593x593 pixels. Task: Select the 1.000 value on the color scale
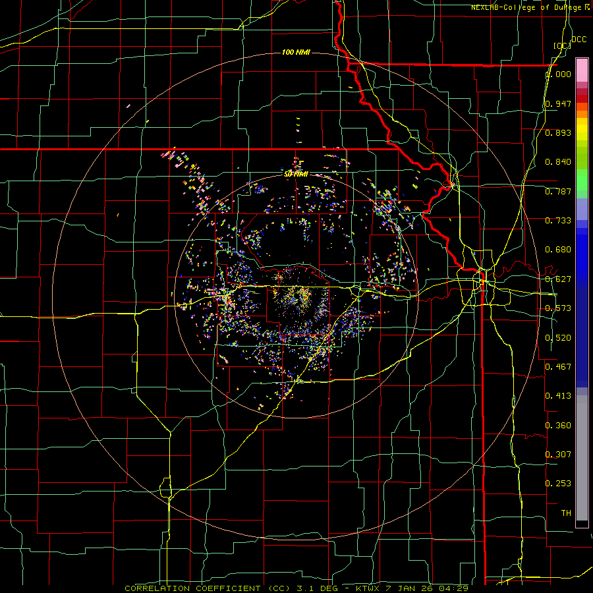558,74
